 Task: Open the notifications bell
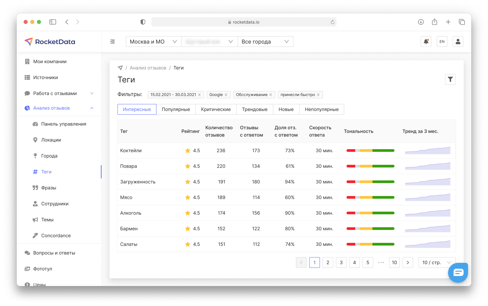point(426,41)
